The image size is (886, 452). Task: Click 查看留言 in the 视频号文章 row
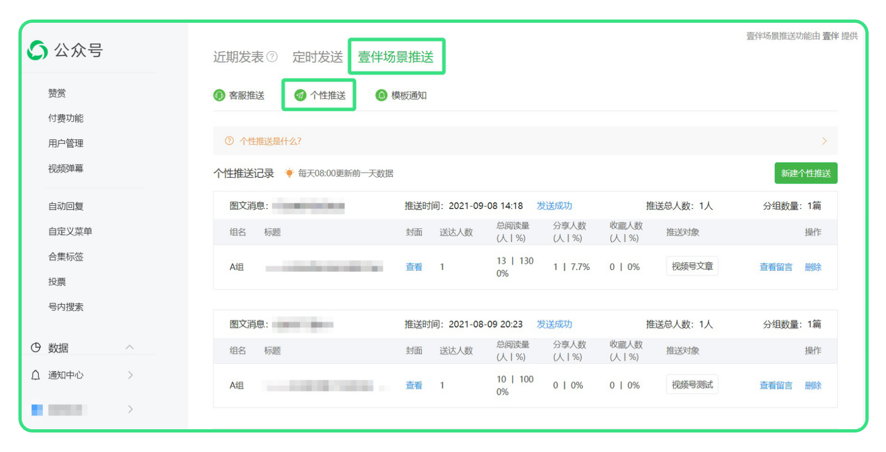[776, 267]
